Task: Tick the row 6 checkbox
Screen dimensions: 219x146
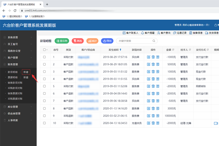Action: [x=44, y=93]
